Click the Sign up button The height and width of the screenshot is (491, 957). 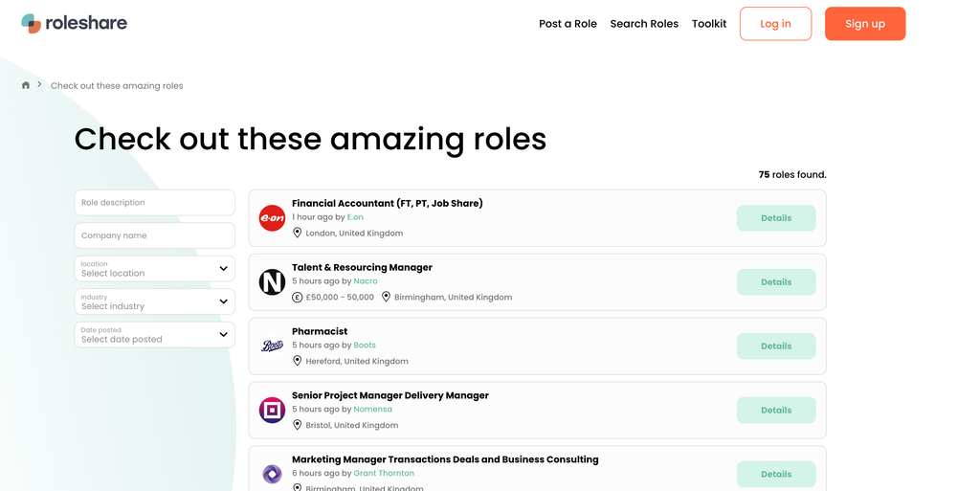(x=865, y=24)
